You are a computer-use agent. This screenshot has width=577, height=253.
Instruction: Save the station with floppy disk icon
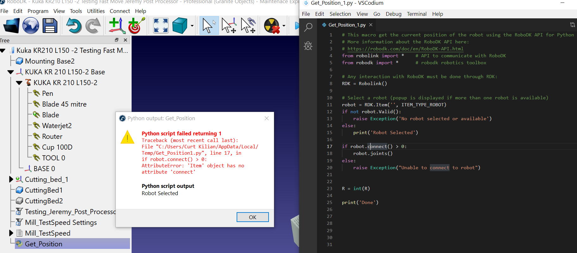click(50, 26)
